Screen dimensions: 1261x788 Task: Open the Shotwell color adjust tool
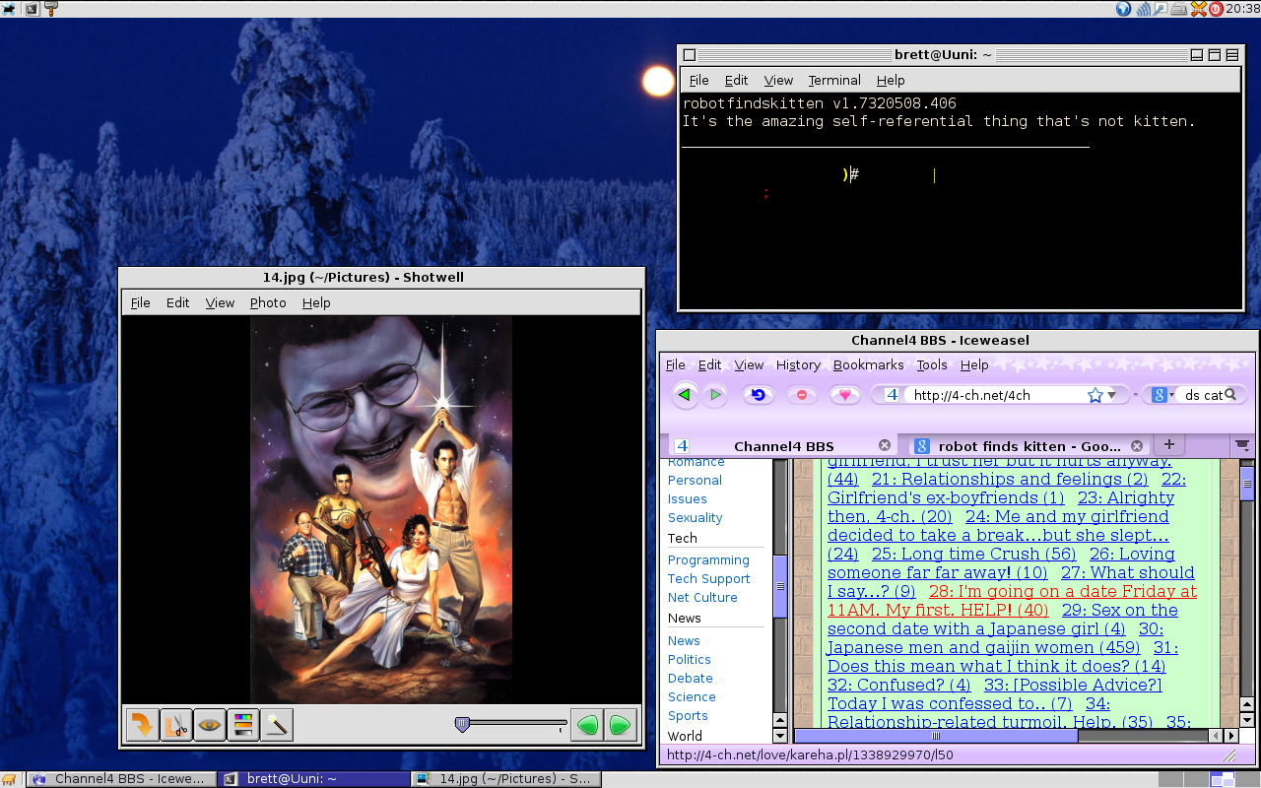coord(243,726)
